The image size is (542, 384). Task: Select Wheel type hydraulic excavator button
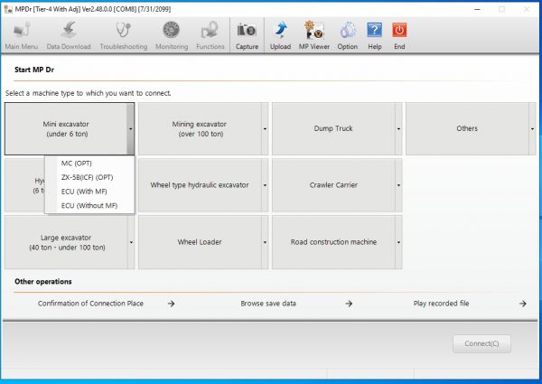pyautogui.click(x=200, y=185)
